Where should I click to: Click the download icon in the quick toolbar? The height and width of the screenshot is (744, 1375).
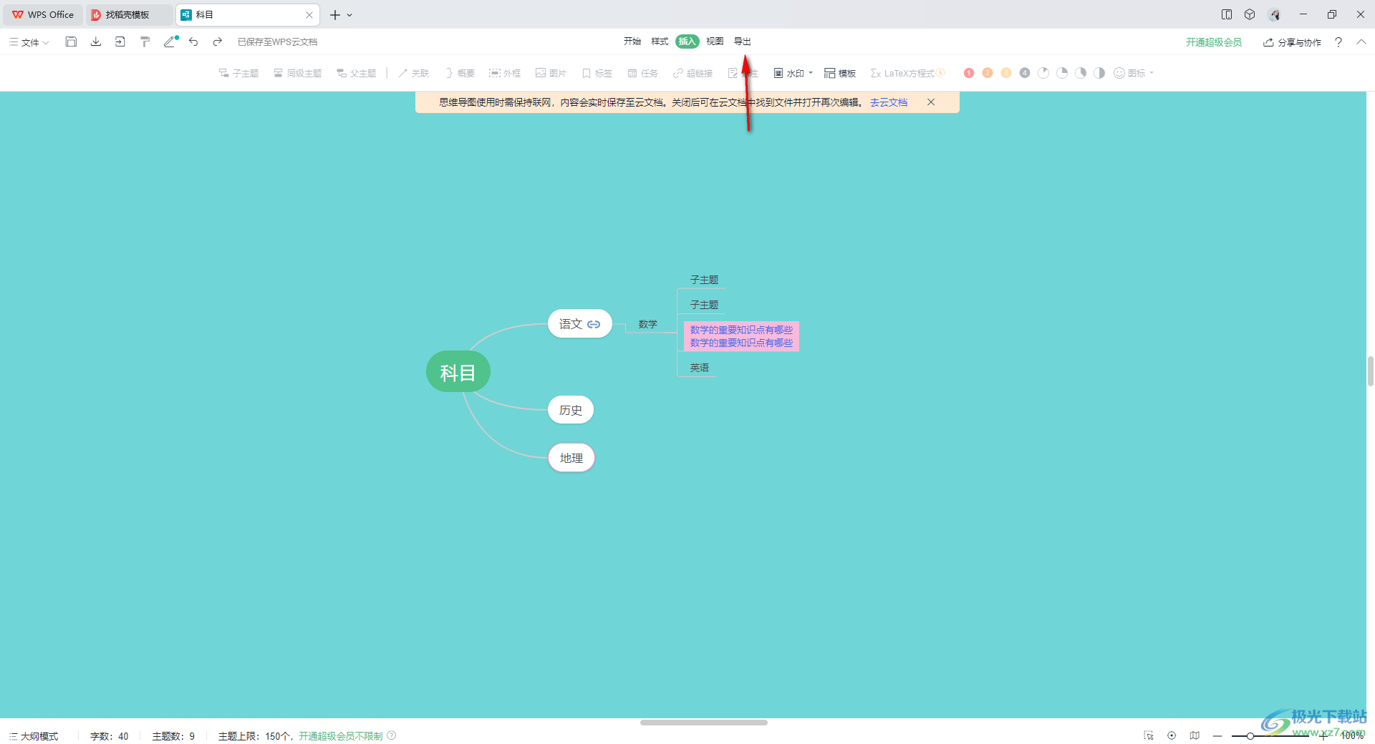tap(95, 41)
